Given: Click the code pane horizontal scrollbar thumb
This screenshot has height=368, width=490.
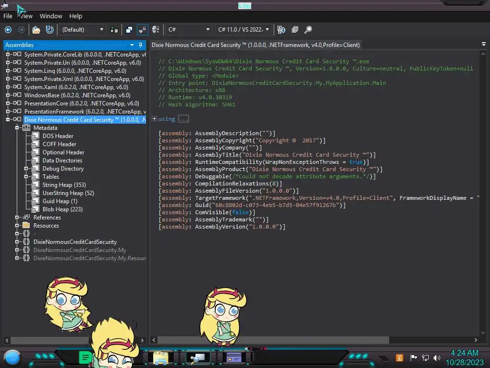Looking at the screenshot, I should [273, 340].
